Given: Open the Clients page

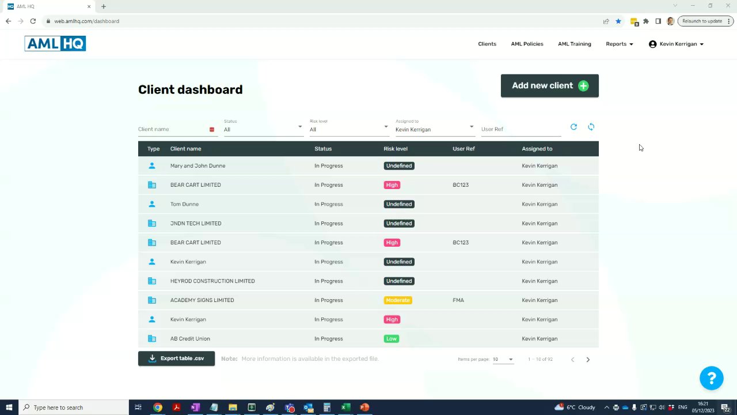Looking at the screenshot, I should coord(487,44).
